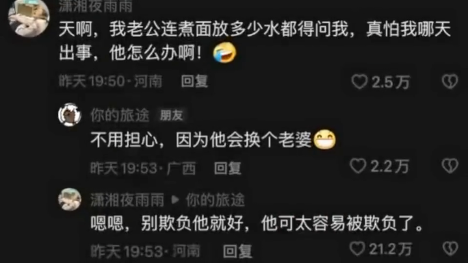The image size is (468, 263).
Task: Tap the 2.5万 like count
Action: pos(391,82)
